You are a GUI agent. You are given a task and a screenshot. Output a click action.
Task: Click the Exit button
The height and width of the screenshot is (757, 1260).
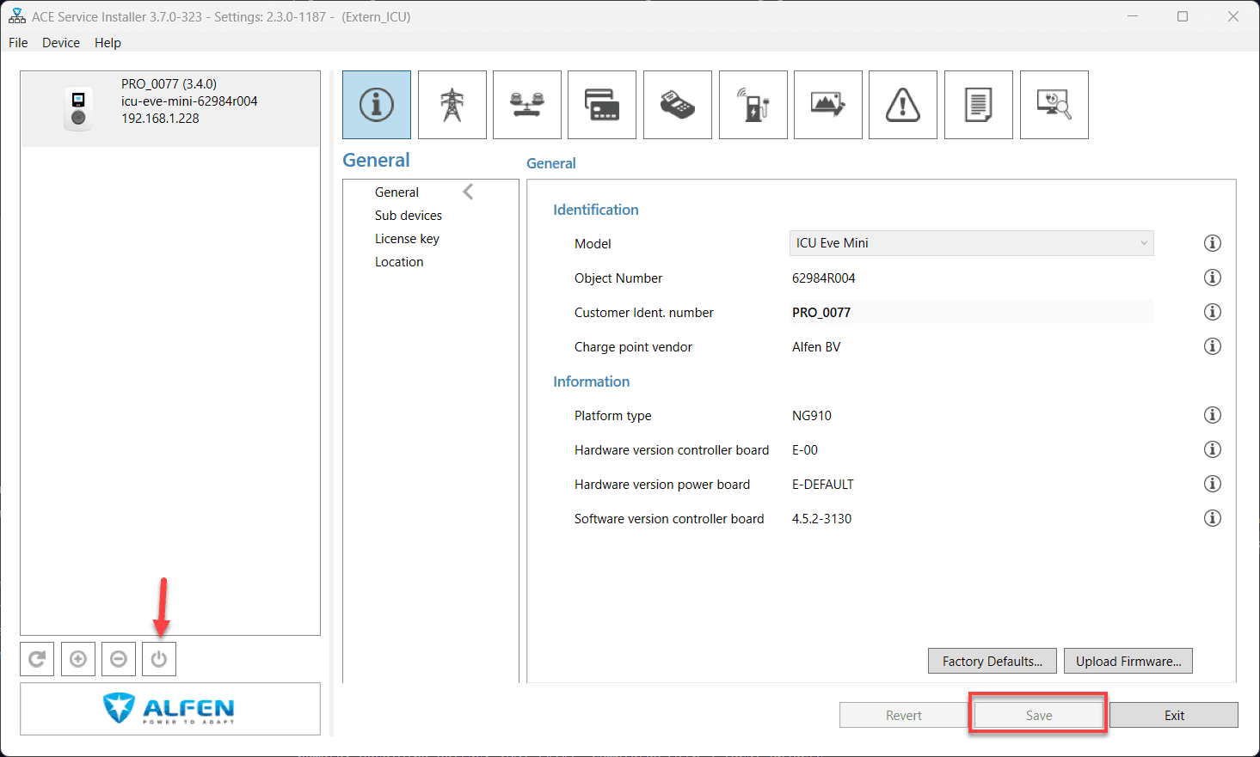click(x=1174, y=715)
